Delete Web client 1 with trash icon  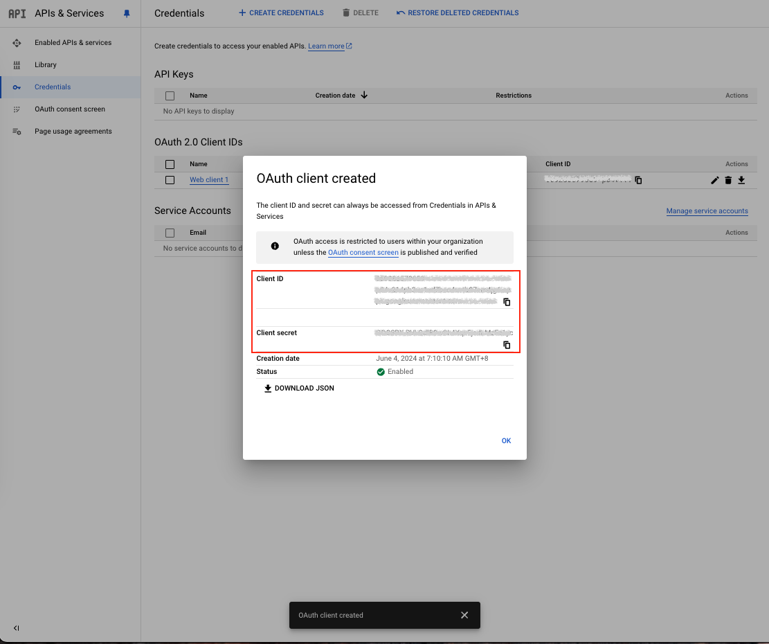point(727,181)
